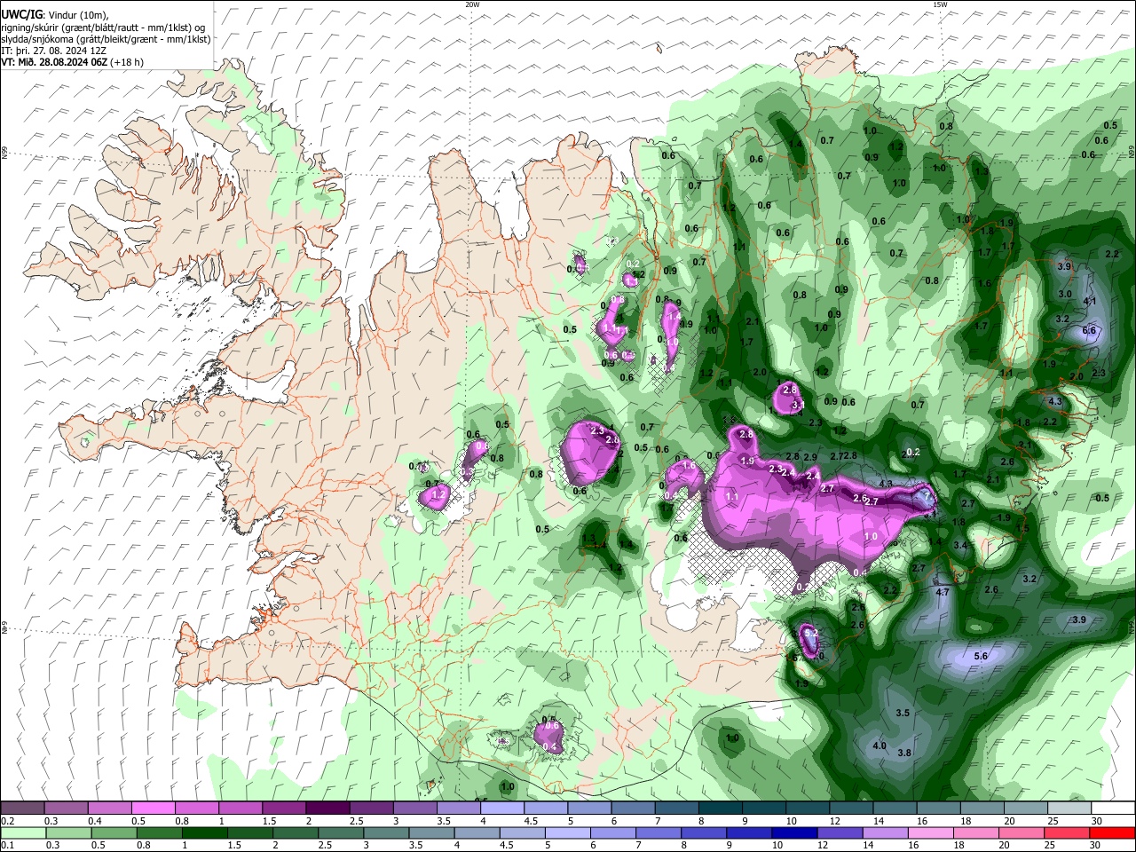Click the '20W' longitude label

pyautogui.click(x=472, y=4)
